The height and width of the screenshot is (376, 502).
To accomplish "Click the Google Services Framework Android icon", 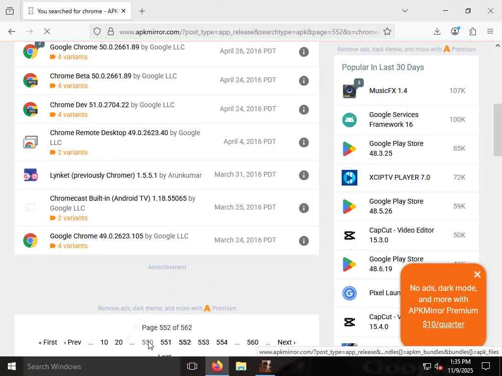I will [x=350, y=120].
